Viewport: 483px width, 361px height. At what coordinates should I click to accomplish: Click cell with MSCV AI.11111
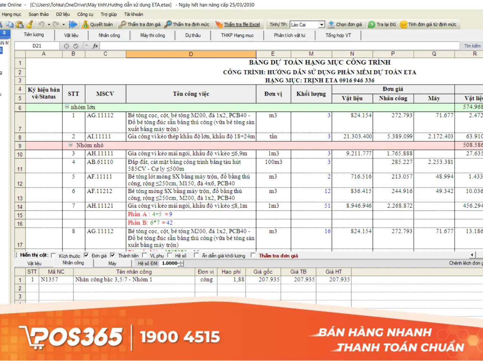(105, 137)
